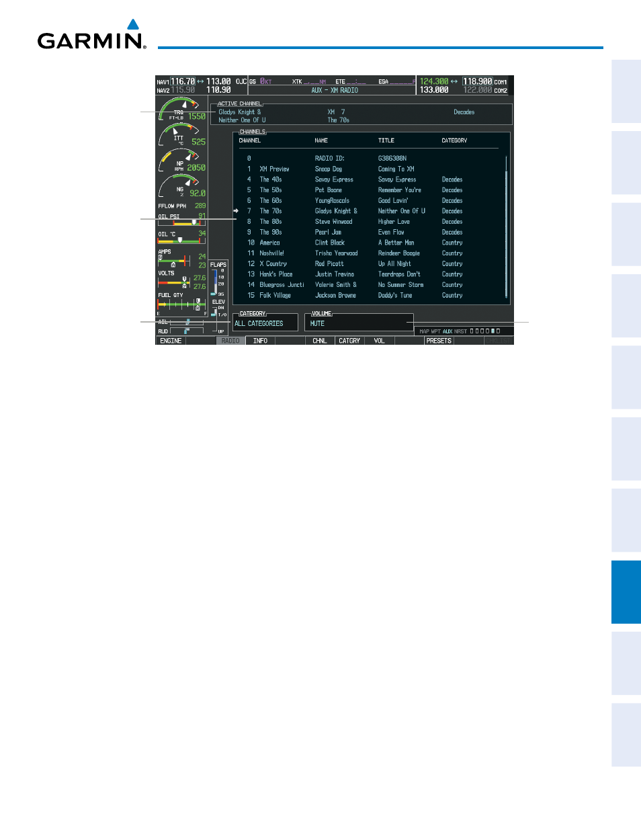Select the INFO softkey
The width and height of the screenshot is (641, 830).
[x=260, y=341]
